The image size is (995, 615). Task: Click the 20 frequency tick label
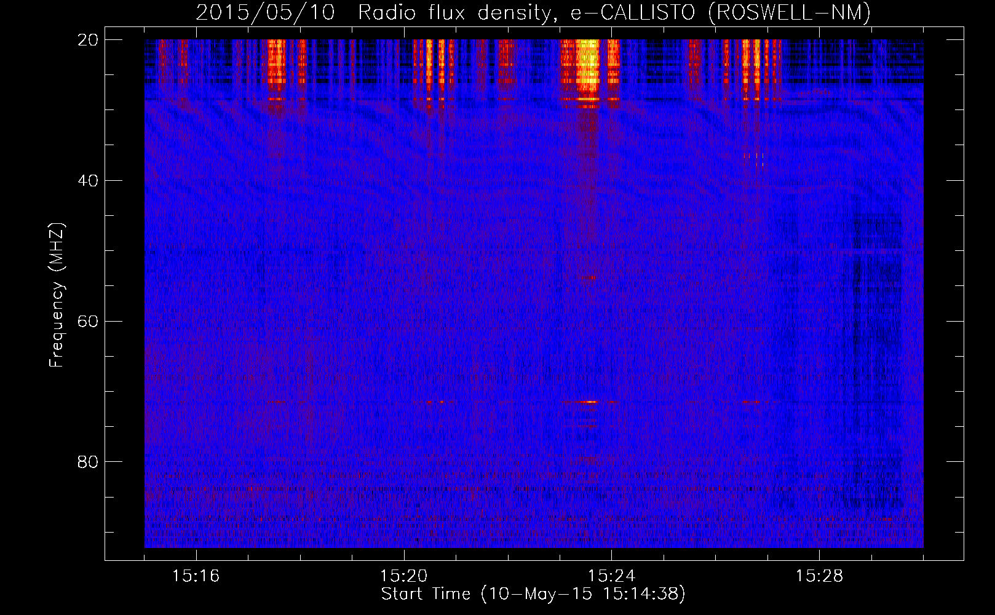[x=88, y=40]
